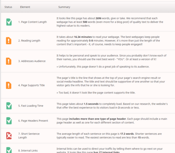Click the green check icon for Internal Links
This screenshot has width=175, height=153.
tap(9, 150)
